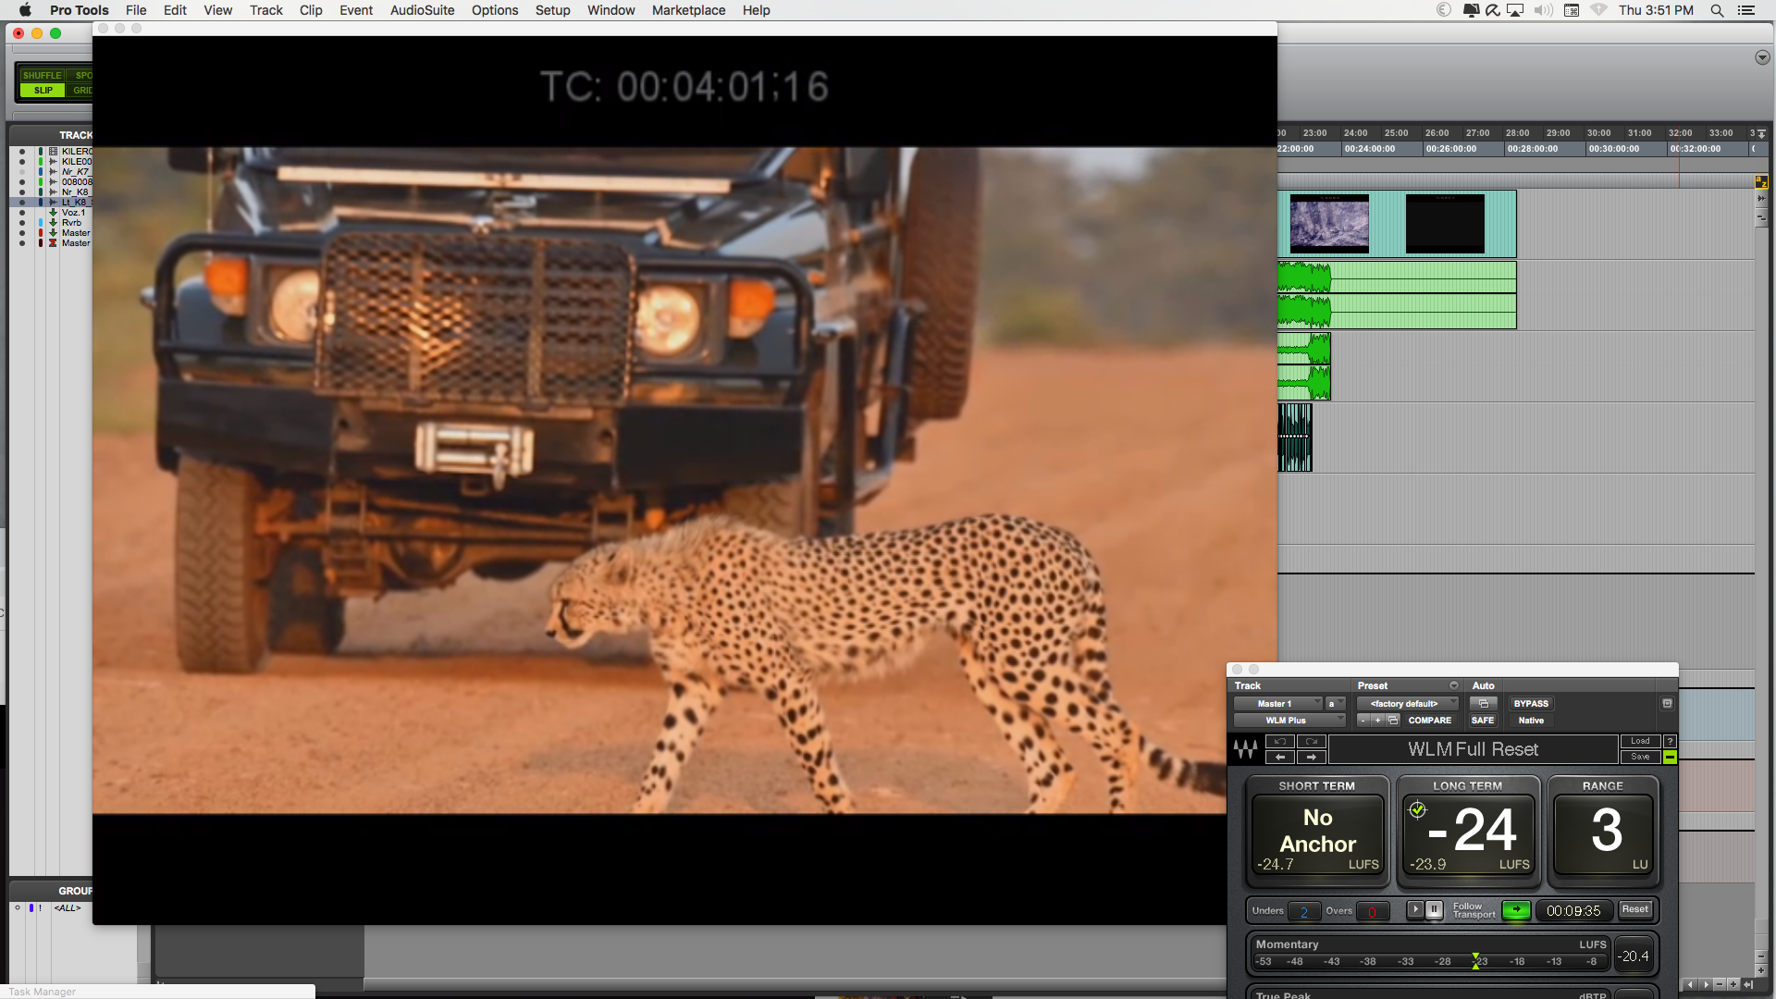The width and height of the screenshot is (1776, 999).
Task: Click Save button in WLM plugin
Action: 1640,757
